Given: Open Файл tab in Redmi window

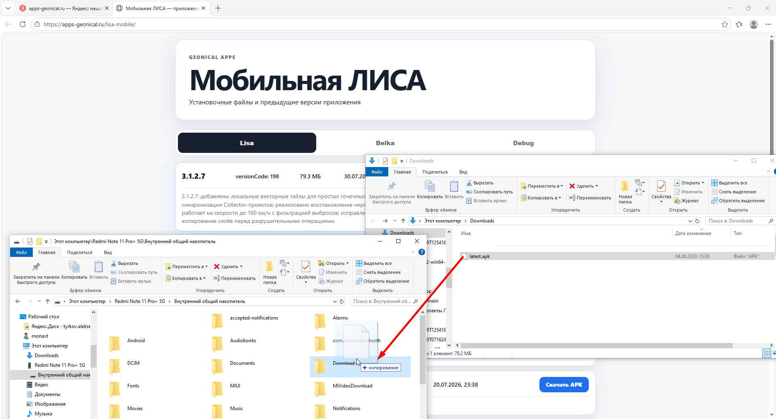Looking at the screenshot, I should 21,252.
